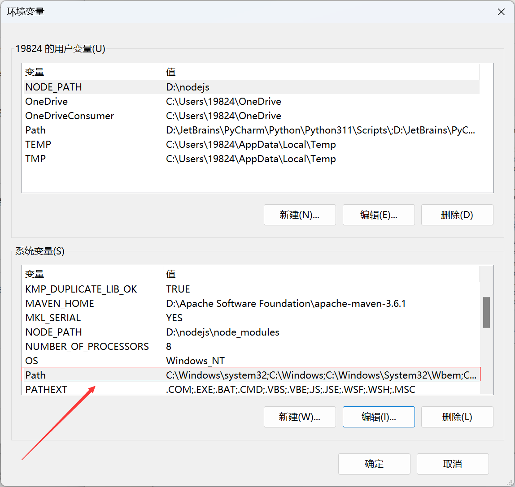Click the D:\nodejs value cell
Image resolution: width=515 pixels, height=487 pixels.
[188, 87]
